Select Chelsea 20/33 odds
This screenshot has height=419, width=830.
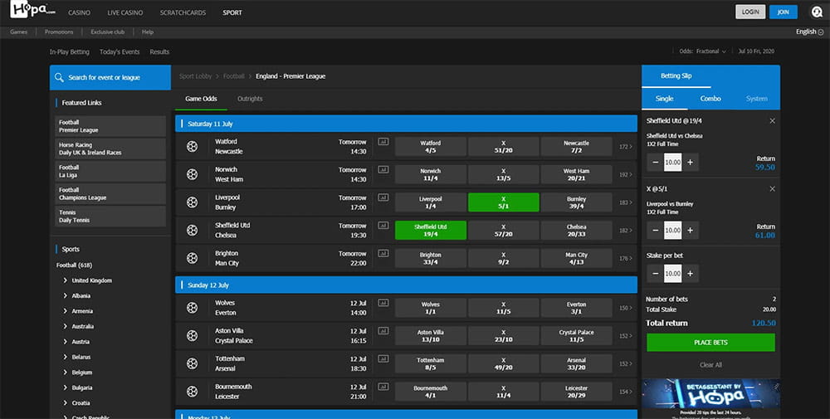(x=577, y=230)
